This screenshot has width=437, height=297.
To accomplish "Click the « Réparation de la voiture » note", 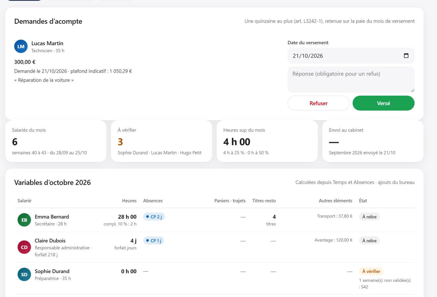I will (x=44, y=80).
